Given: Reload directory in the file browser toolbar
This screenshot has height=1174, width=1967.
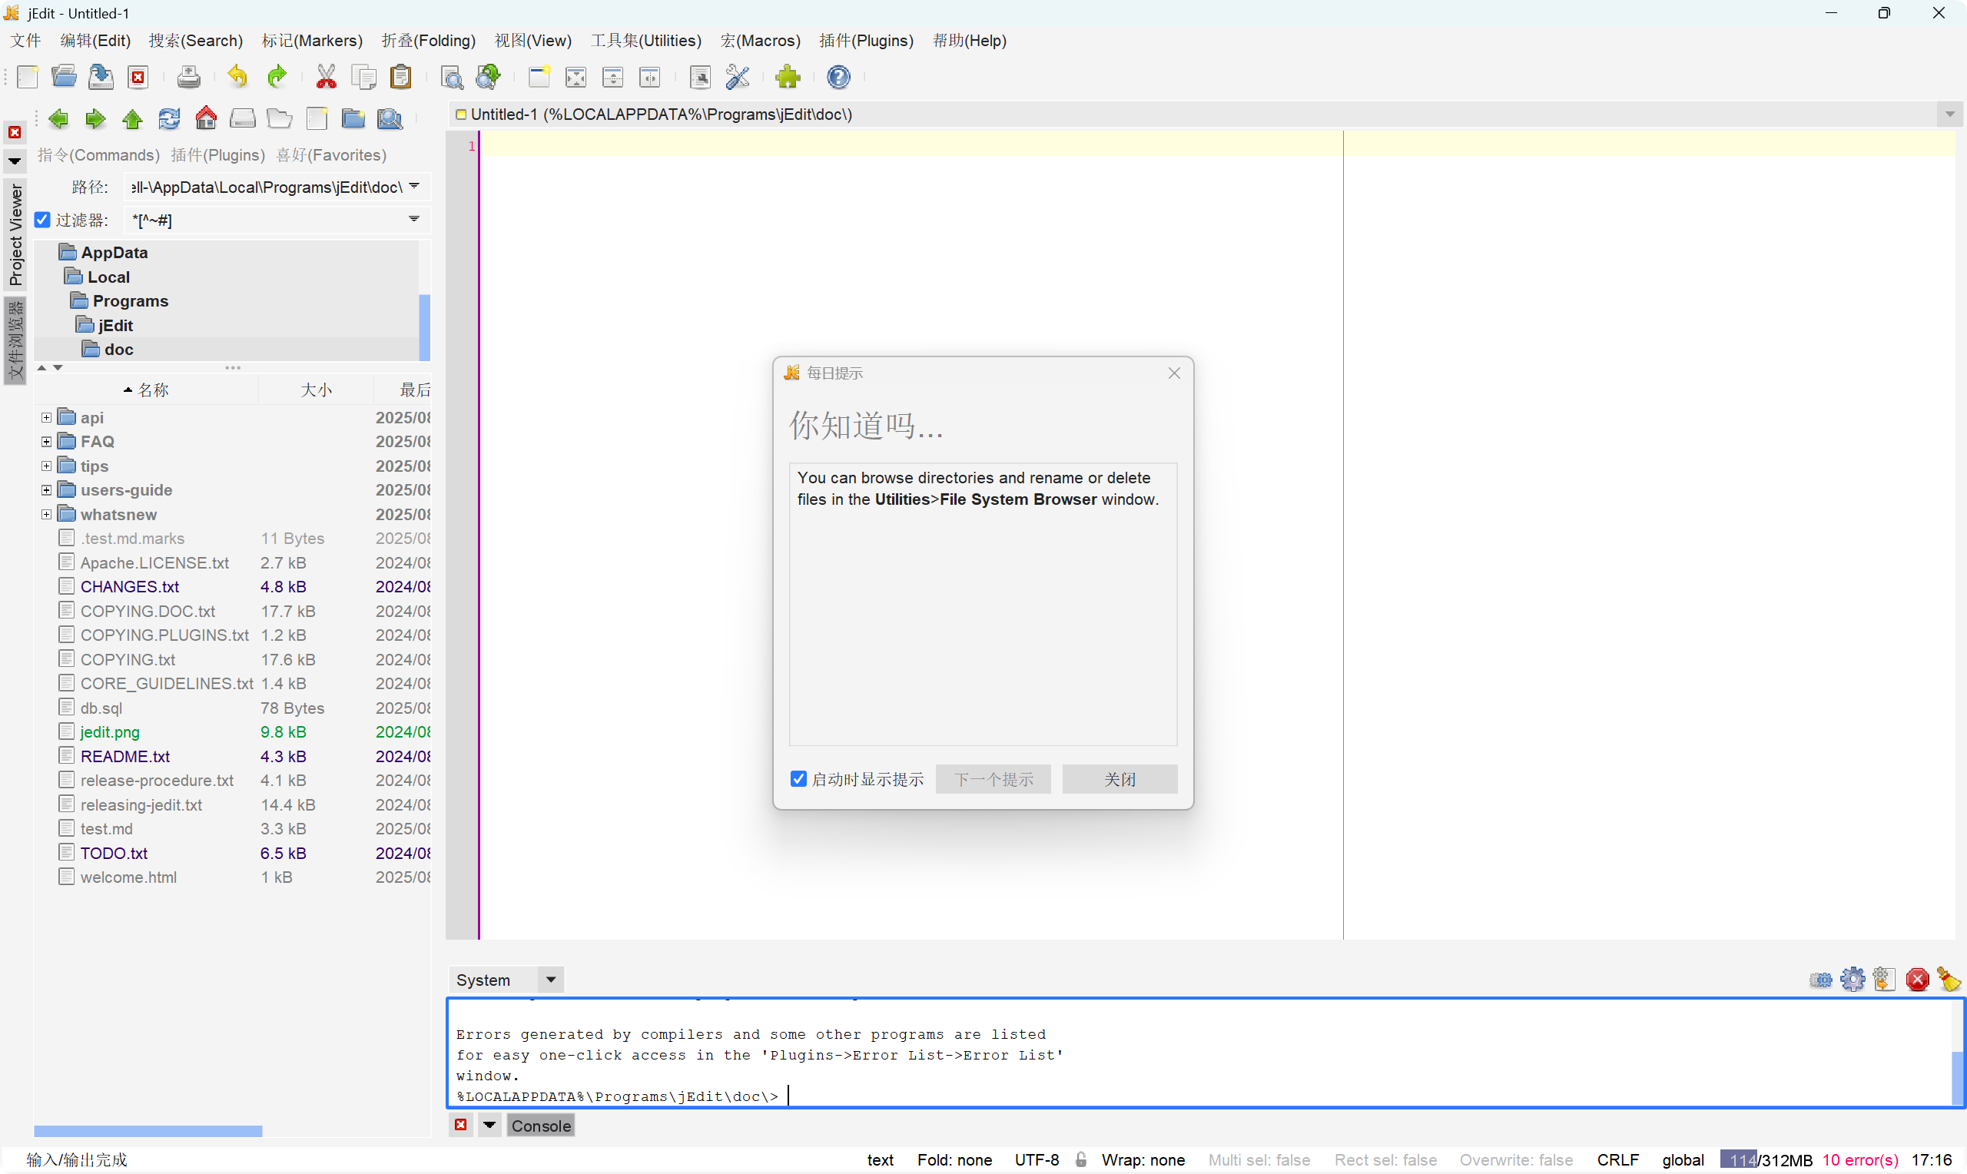Looking at the screenshot, I should [x=169, y=118].
